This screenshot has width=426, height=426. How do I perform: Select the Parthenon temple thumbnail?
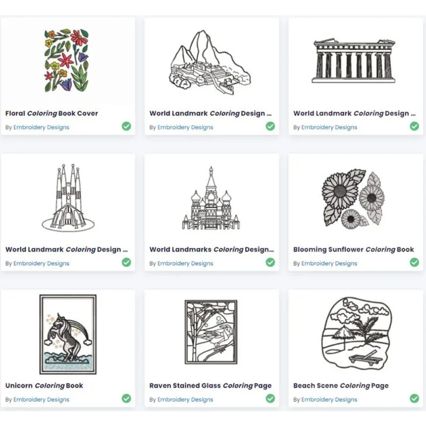[x=353, y=60]
